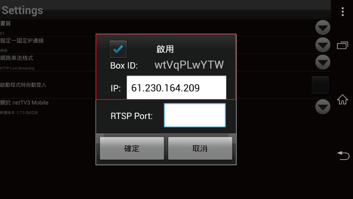353x199 pixels.
Task: Select the 畫質 settings row
Action: (x=166, y=28)
